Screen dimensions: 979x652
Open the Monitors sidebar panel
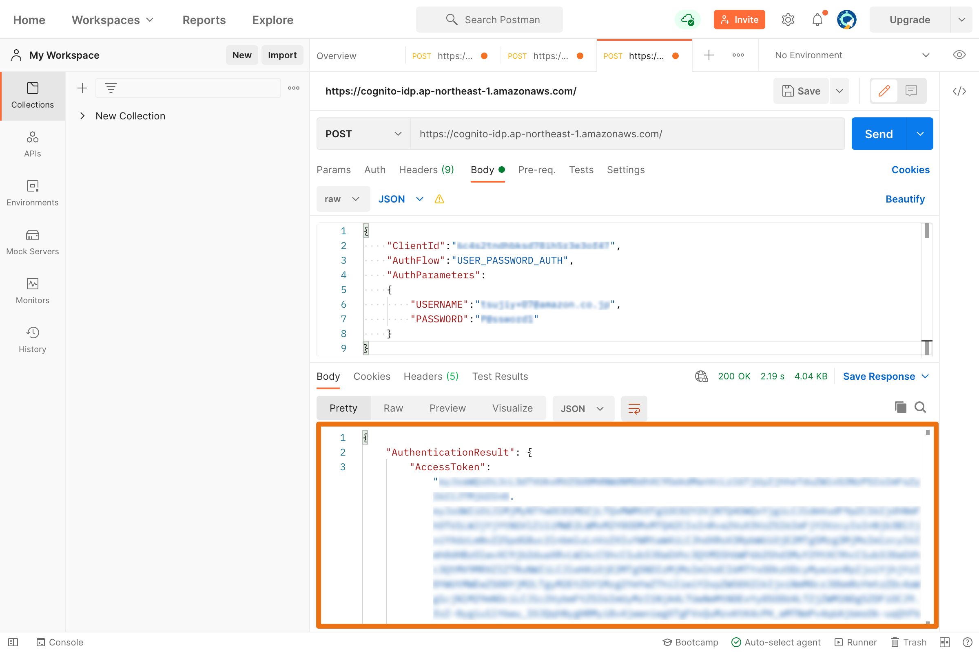click(x=33, y=291)
